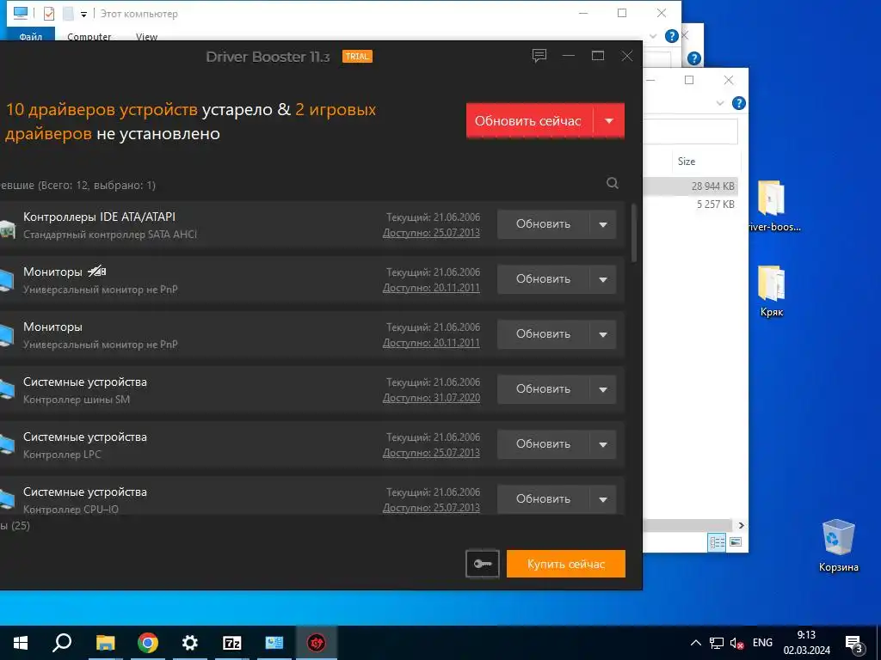The width and height of the screenshot is (881, 660).
Task: Open File Explorer from the taskbar
Action: [x=105, y=643]
